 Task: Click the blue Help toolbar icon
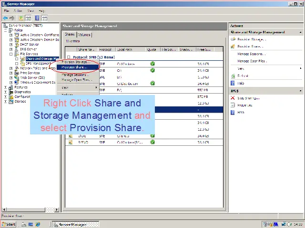[37, 18]
